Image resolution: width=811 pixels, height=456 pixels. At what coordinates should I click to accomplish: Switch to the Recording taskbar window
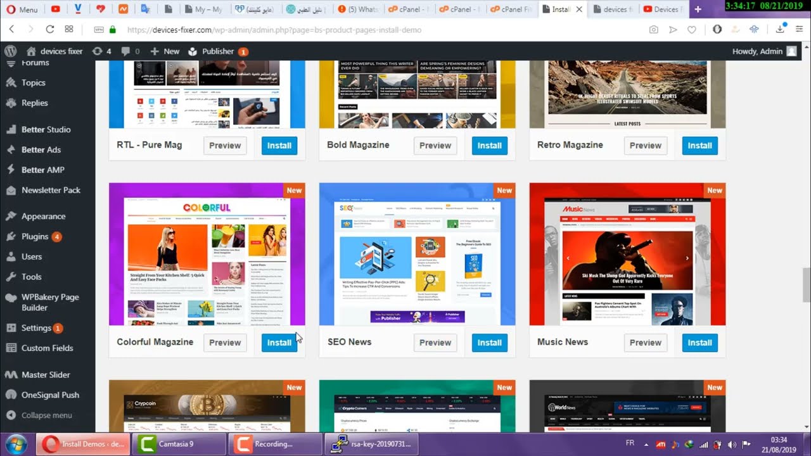(x=275, y=444)
